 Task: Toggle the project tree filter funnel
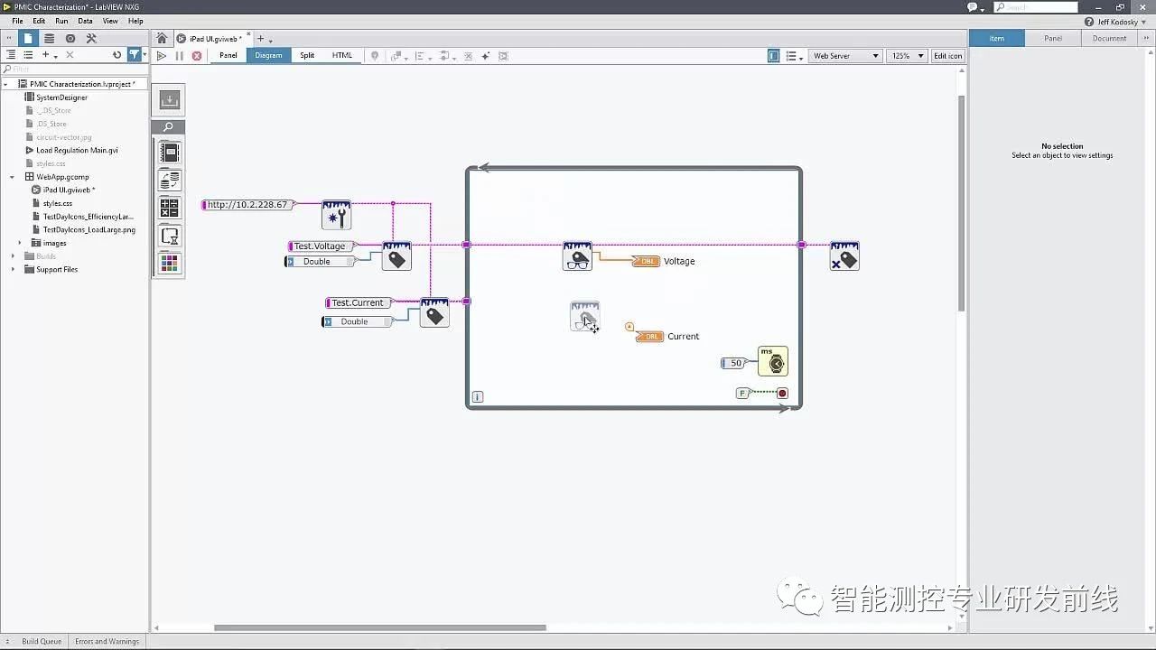coord(135,55)
